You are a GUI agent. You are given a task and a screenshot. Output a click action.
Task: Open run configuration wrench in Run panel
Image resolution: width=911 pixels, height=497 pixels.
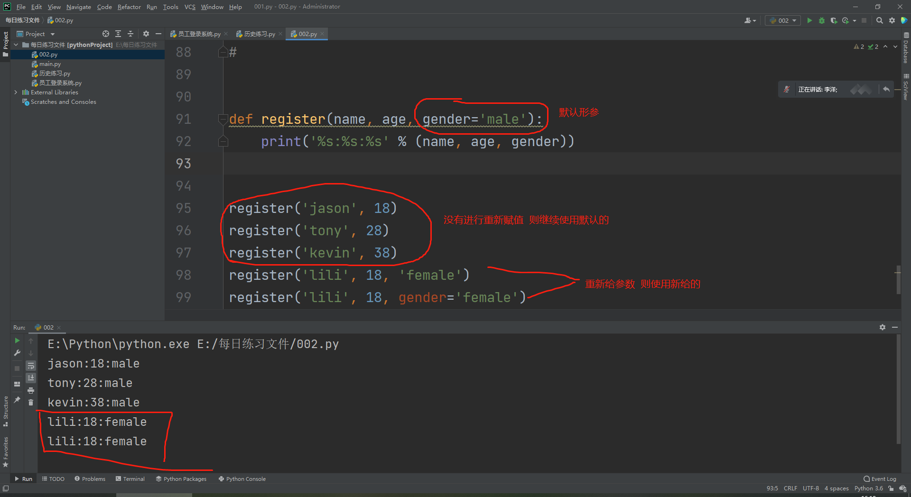point(17,353)
